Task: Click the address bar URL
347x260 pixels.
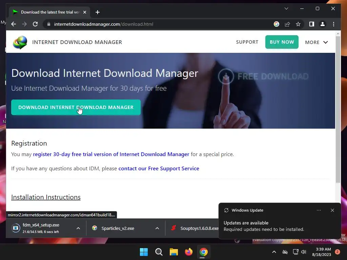Action: point(104,24)
